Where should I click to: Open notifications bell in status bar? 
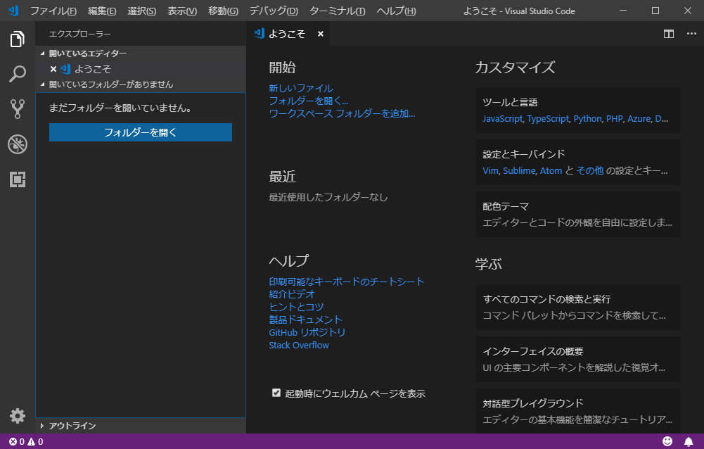(x=689, y=442)
